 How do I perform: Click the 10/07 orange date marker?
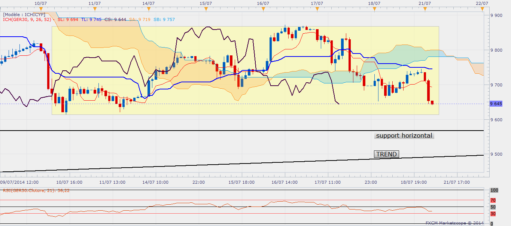click(x=40, y=8)
